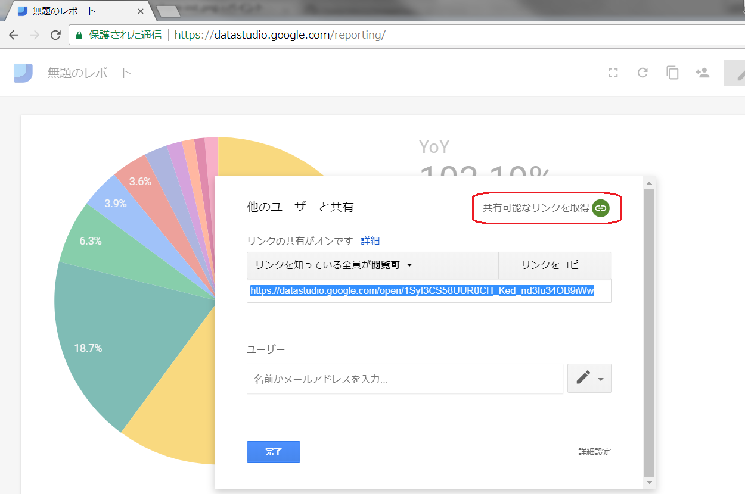Click the dialog vertical scrollbar thumb
The image size is (745, 494).
pos(649,332)
